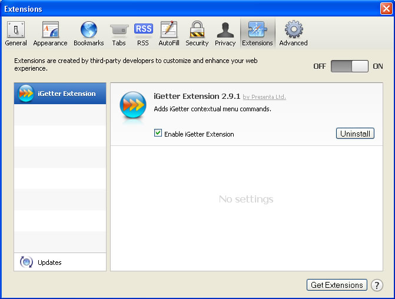Open the by Presenta Ltd. link
Image resolution: width=395 pixels, height=299 pixels.
(264, 97)
